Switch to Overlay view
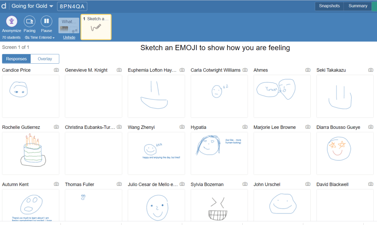This screenshot has height=225, width=377. click(45, 59)
